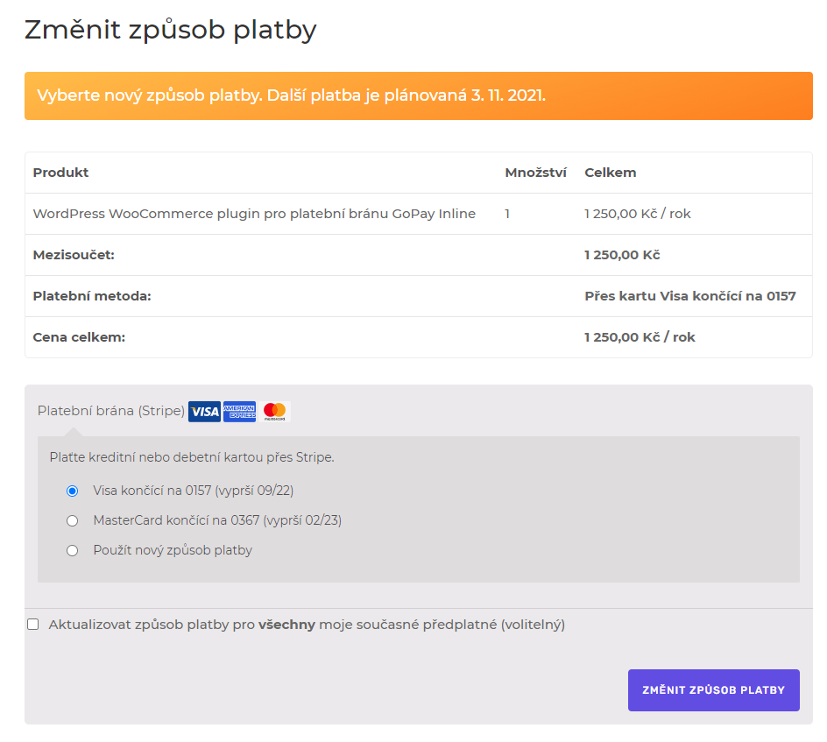Click the 'Množství' column header

pos(535,173)
